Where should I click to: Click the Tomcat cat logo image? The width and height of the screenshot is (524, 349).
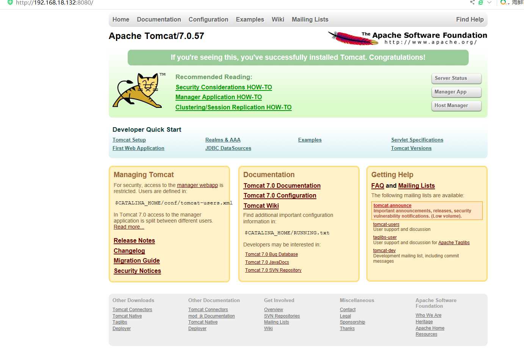[x=139, y=90]
